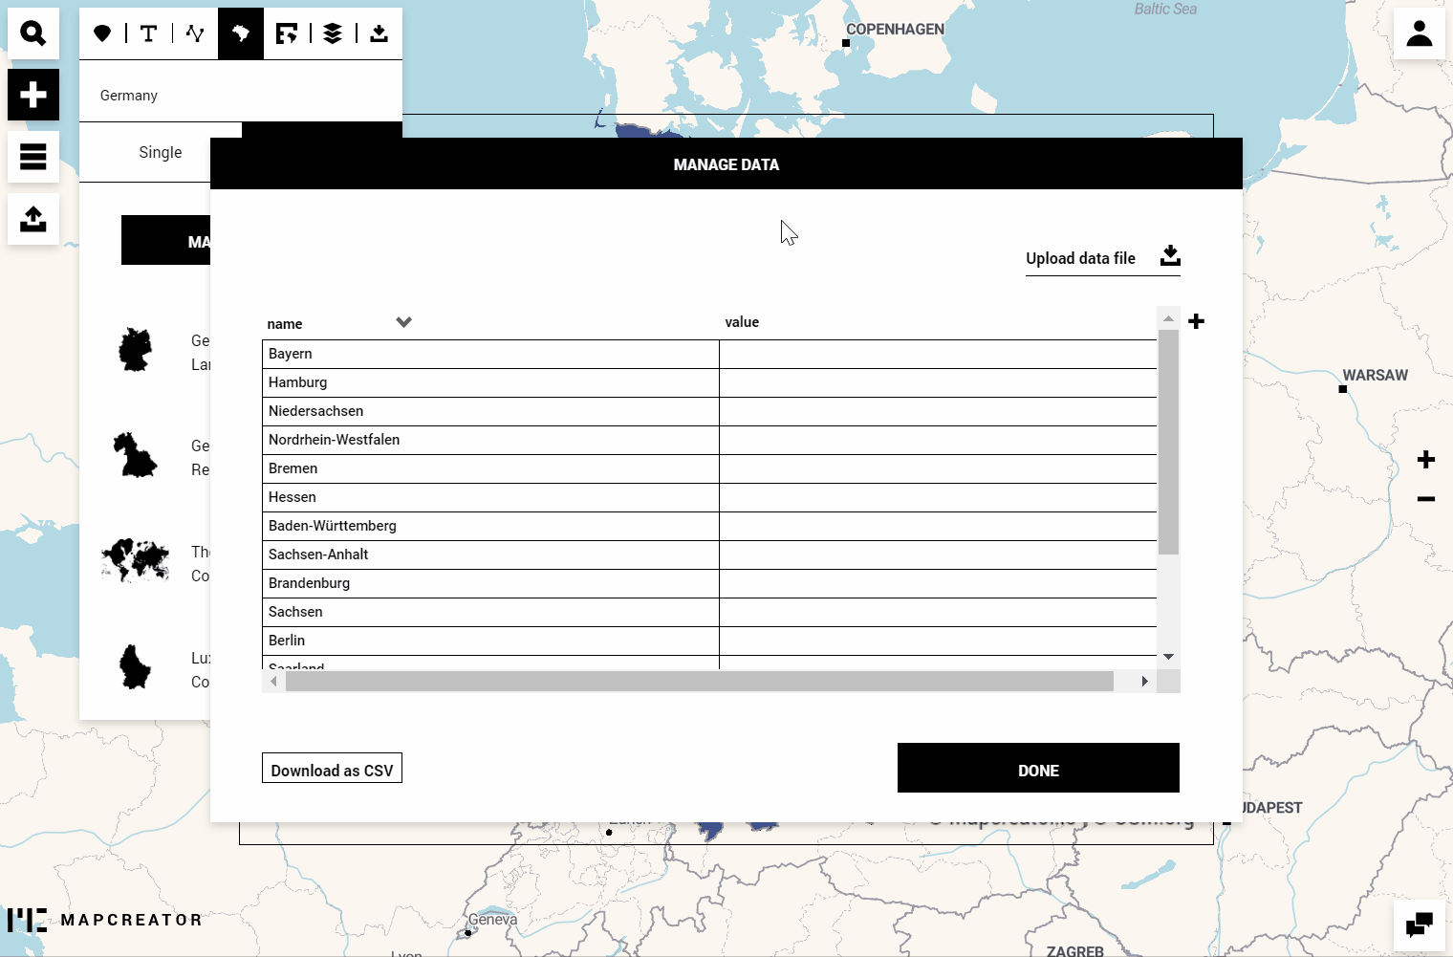1453x957 pixels.
Task: Click Download as CSV
Action: click(x=332, y=768)
